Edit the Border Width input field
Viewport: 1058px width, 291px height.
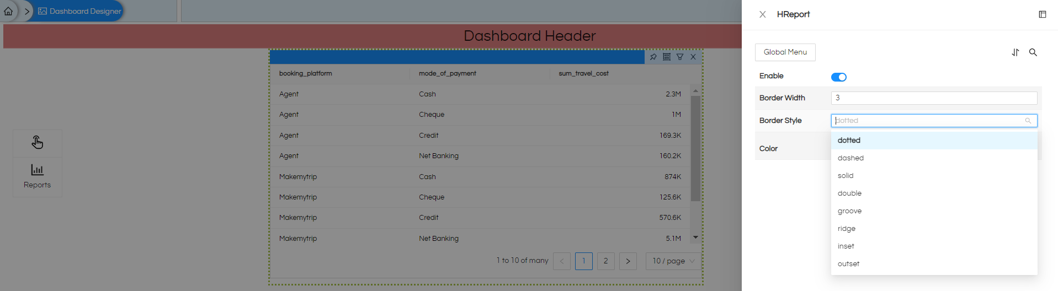point(934,98)
